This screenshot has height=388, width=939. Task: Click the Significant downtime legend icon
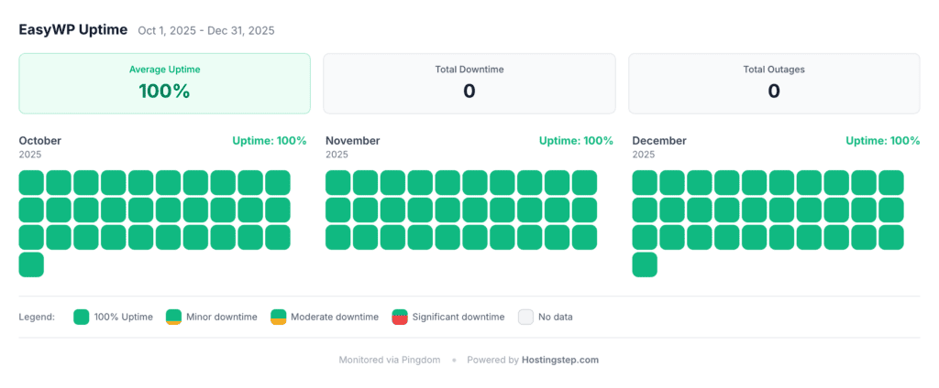[399, 318]
